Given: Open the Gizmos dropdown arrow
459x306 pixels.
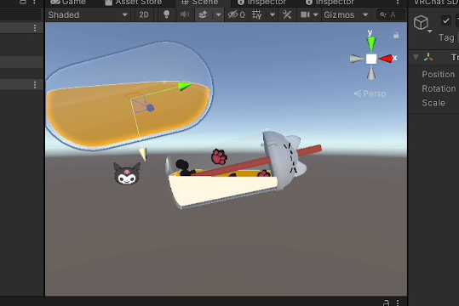Looking at the screenshot, I should click(365, 14).
